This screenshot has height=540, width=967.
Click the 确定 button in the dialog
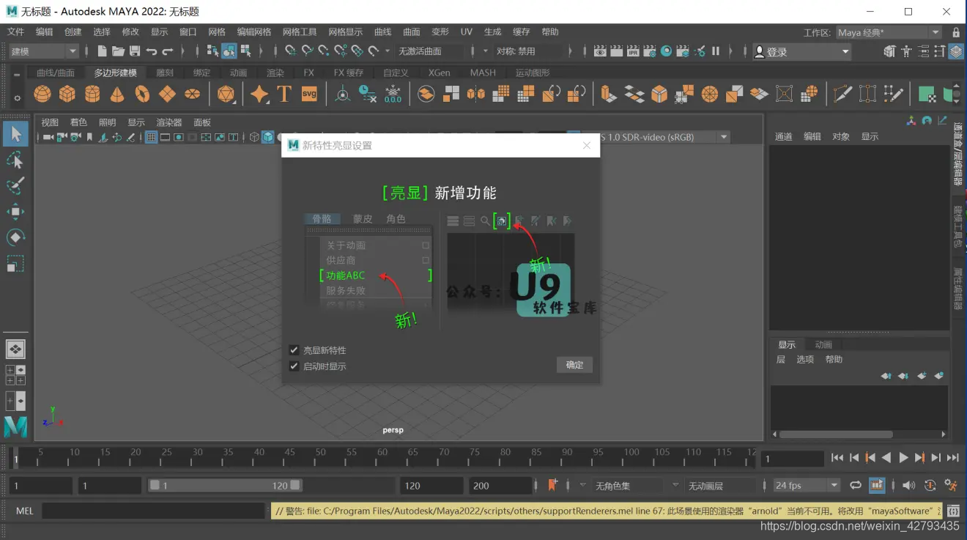click(574, 364)
